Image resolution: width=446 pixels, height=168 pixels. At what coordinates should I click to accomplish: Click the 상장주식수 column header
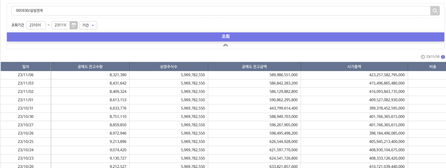169,67
